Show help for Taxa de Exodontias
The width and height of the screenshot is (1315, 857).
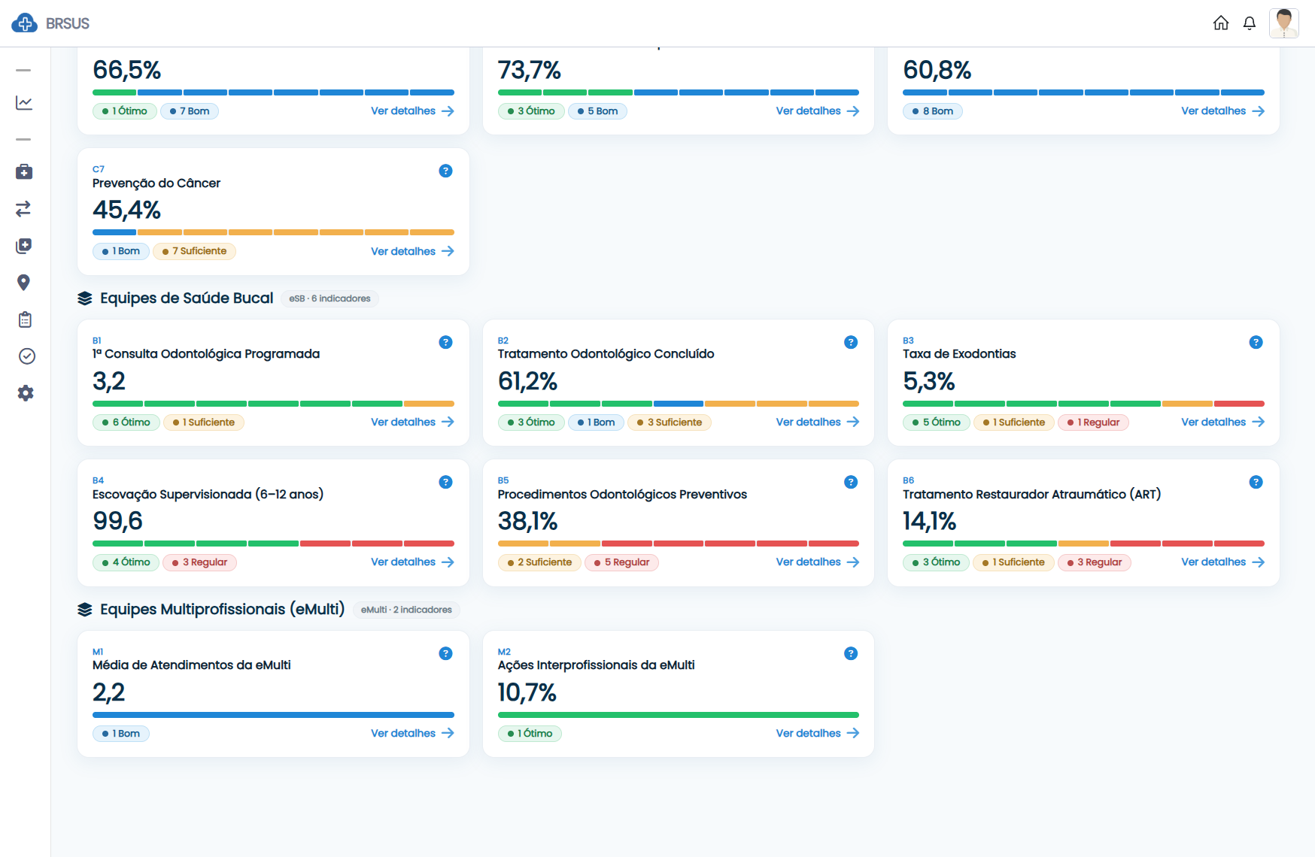[x=1256, y=342]
